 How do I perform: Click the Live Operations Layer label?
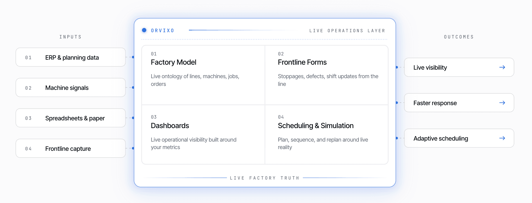347,31
